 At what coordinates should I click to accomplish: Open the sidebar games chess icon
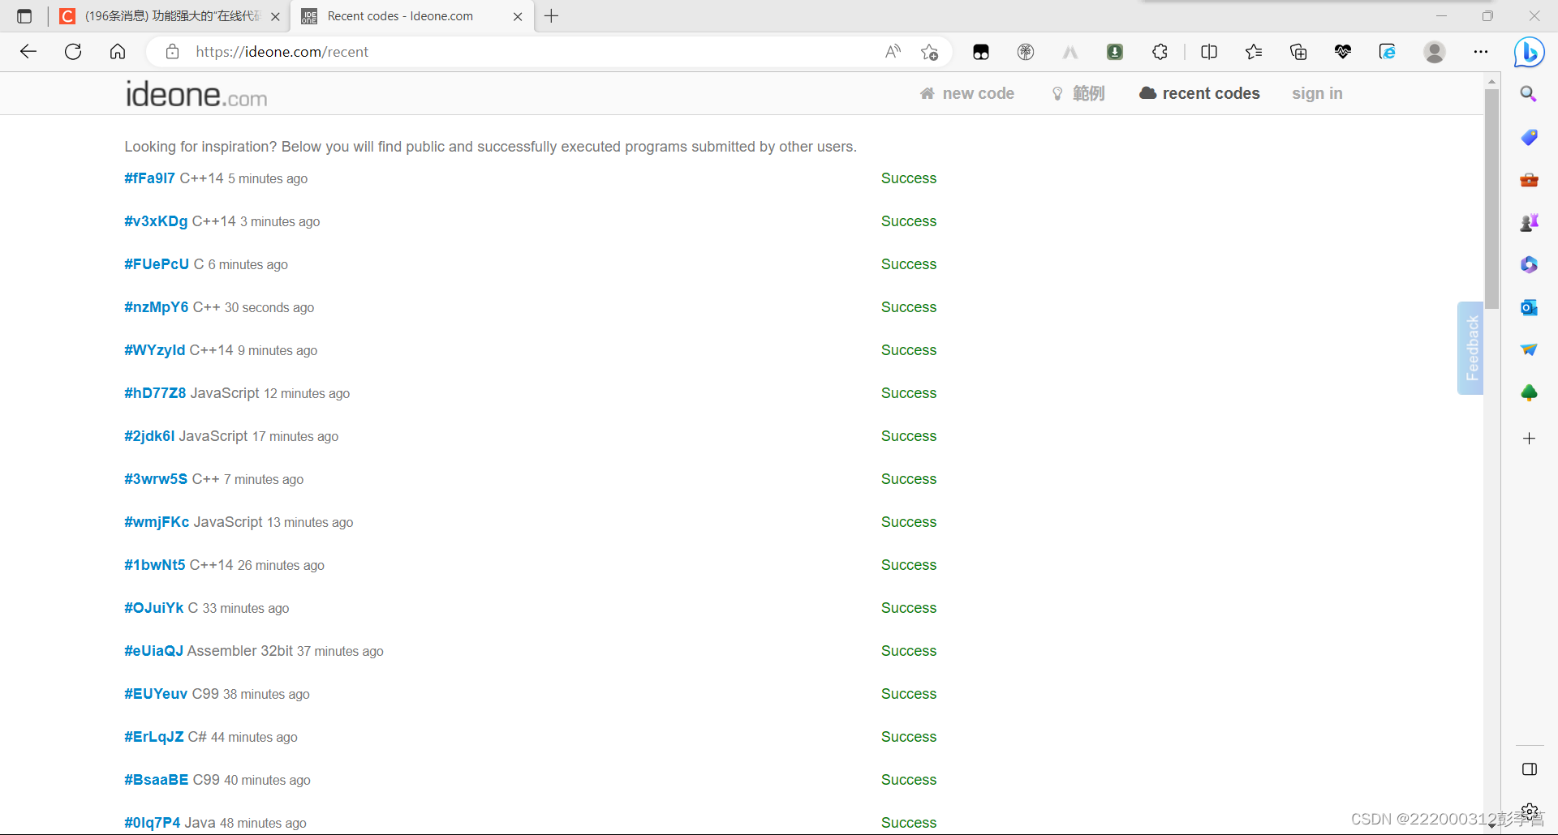(1529, 222)
